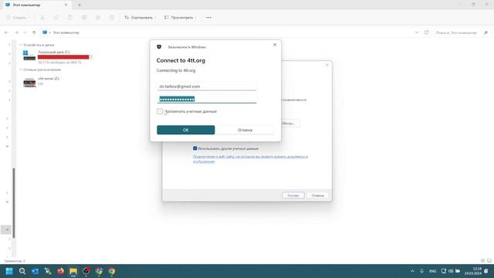Switch ENG input language indicator
The width and height of the screenshot is (494, 278).
coord(433,271)
